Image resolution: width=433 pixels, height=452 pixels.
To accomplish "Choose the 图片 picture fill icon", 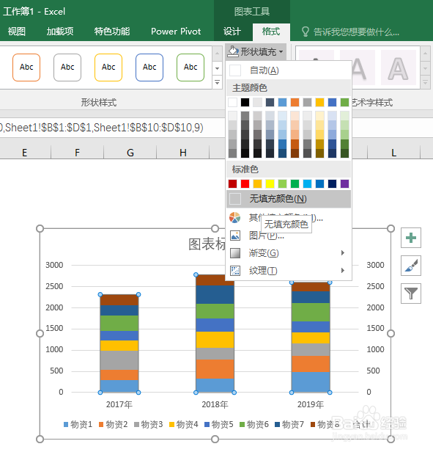I will (x=235, y=236).
